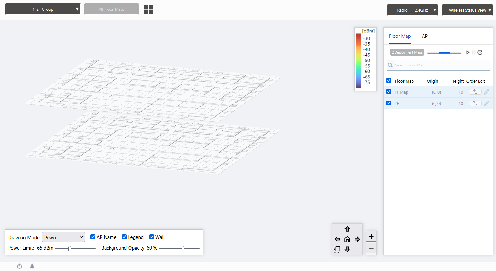Expand the Radio 1 - 2.4GHz dropdown
The height and width of the screenshot is (271, 496).
tap(412, 10)
